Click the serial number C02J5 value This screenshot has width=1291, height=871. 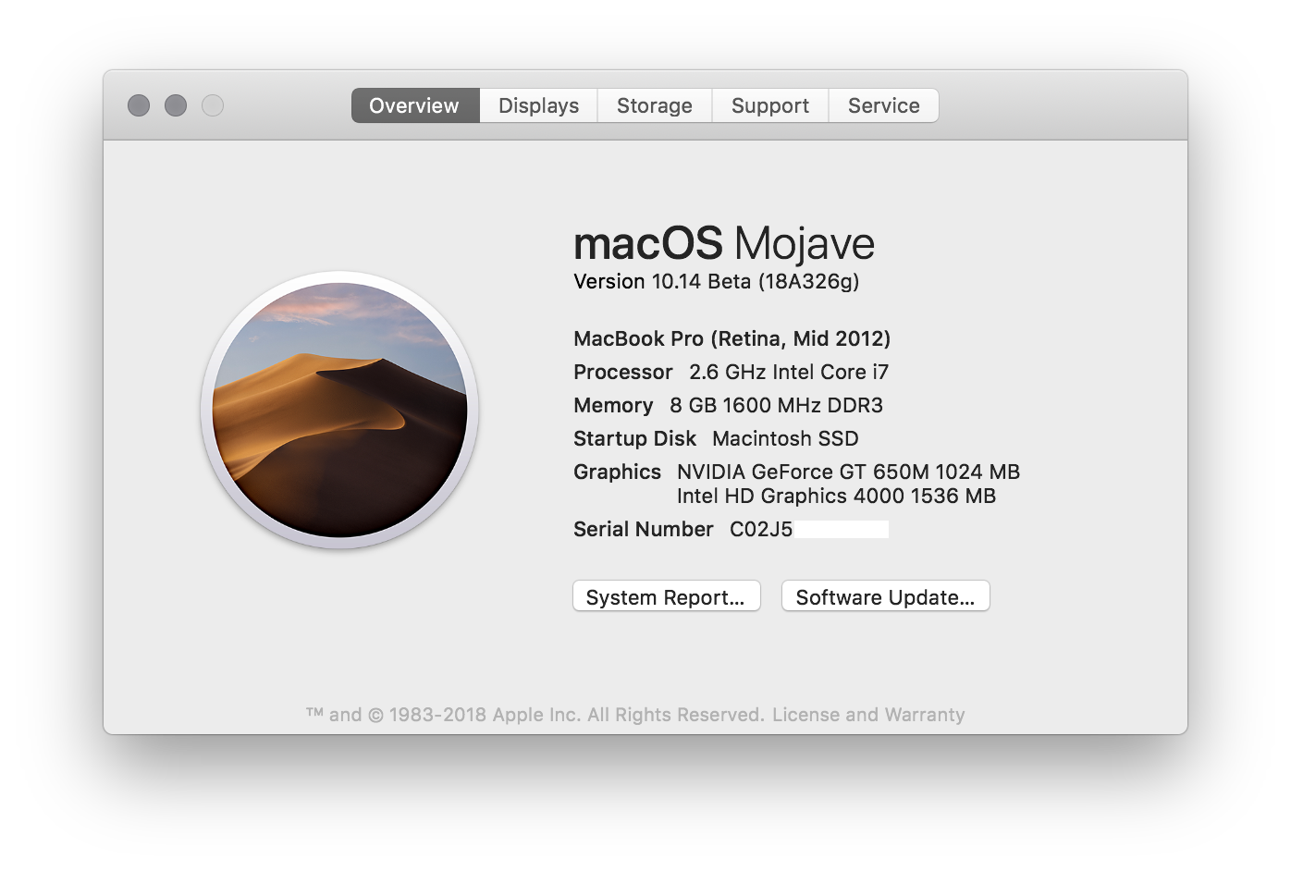click(761, 529)
